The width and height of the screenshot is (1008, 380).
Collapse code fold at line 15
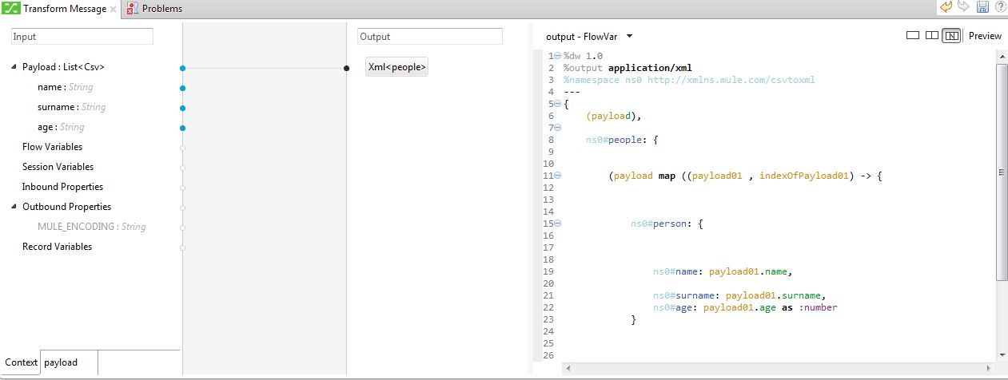(x=557, y=224)
